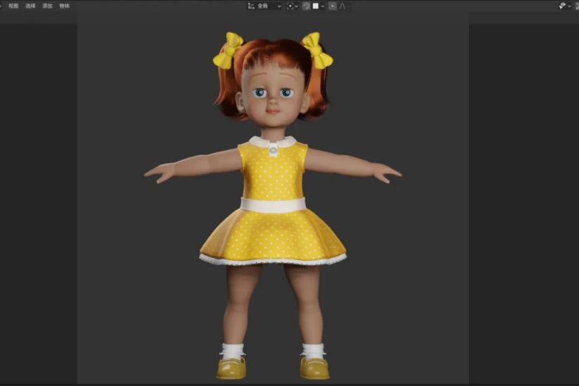Open the viewport gizmo icon at the top right
The height and width of the screenshot is (386, 579).
(562, 6)
